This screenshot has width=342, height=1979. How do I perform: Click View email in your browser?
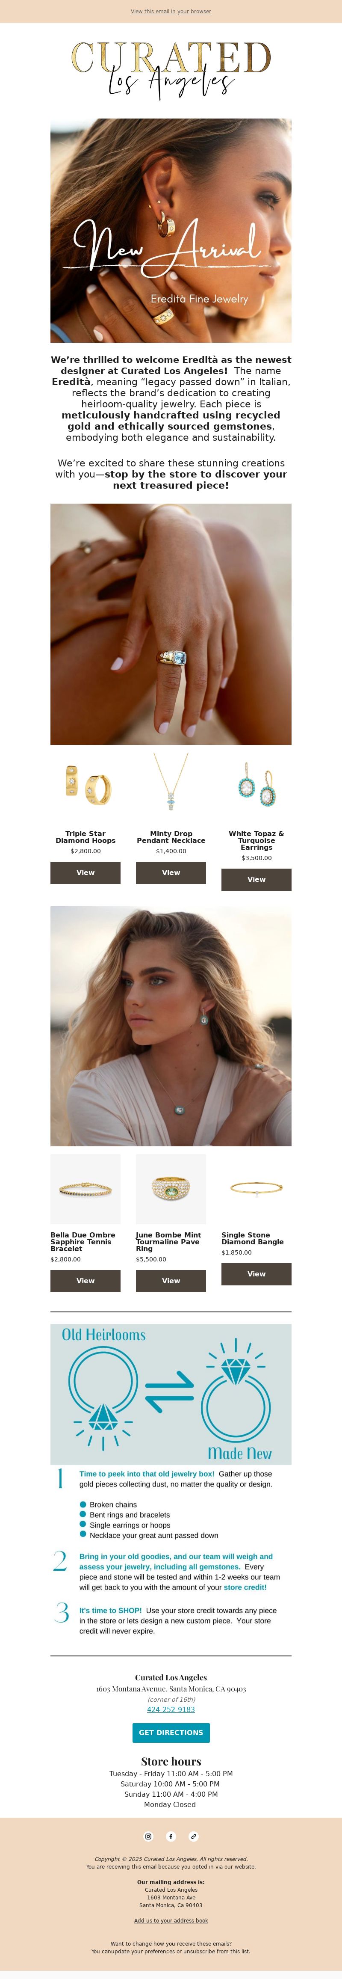(171, 12)
